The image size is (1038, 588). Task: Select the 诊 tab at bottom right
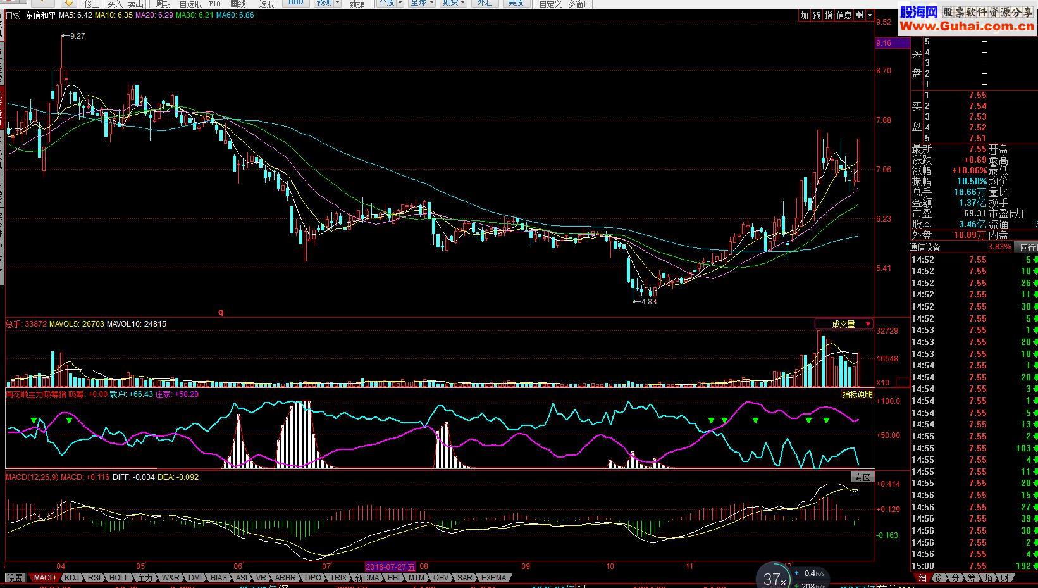point(939,578)
